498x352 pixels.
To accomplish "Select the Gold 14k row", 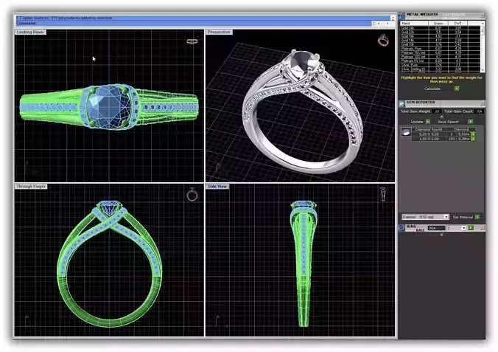I will 441,40.
